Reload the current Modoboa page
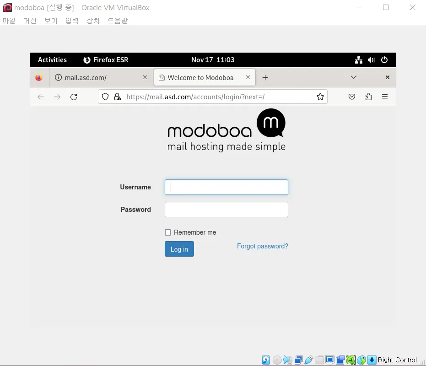Screen dimensions: 426x366 [x=74, y=97]
